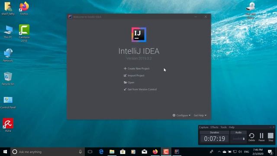The image size is (277, 156).
Task: Open the Action Center notifications
Action: point(270,152)
